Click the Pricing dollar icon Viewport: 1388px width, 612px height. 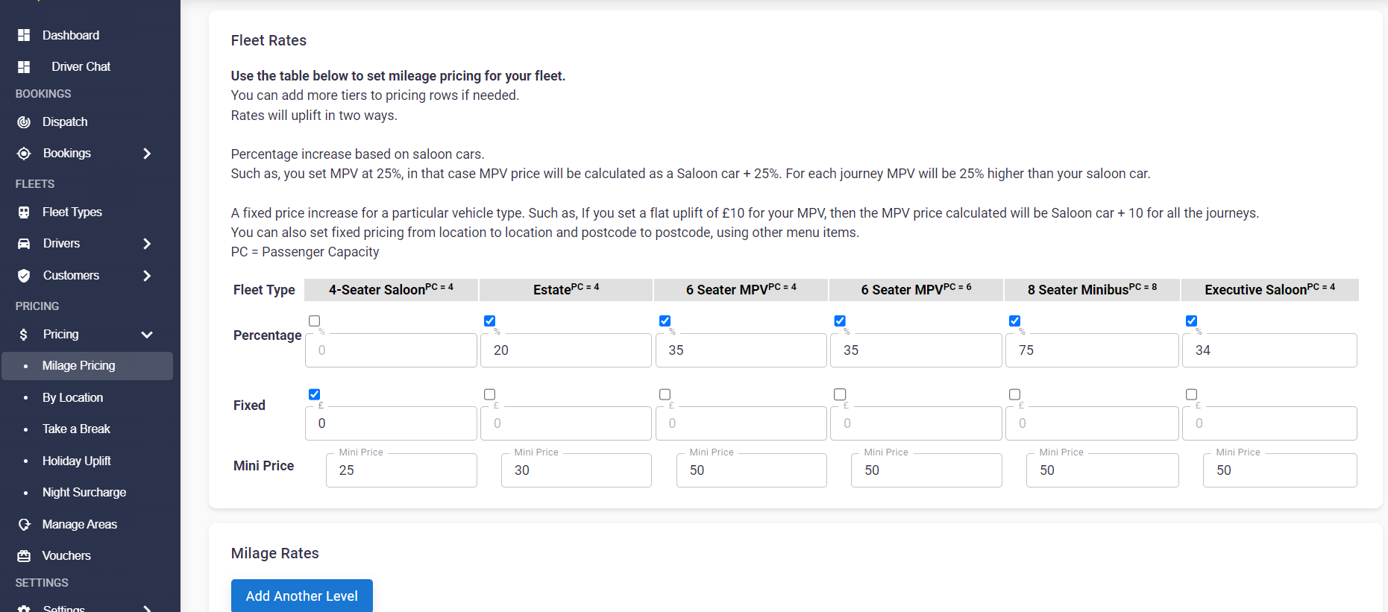24,335
